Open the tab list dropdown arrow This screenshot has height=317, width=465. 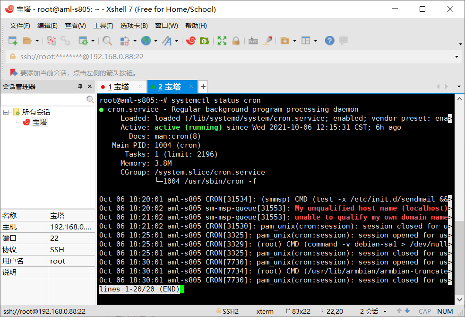pyautogui.click(x=459, y=87)
